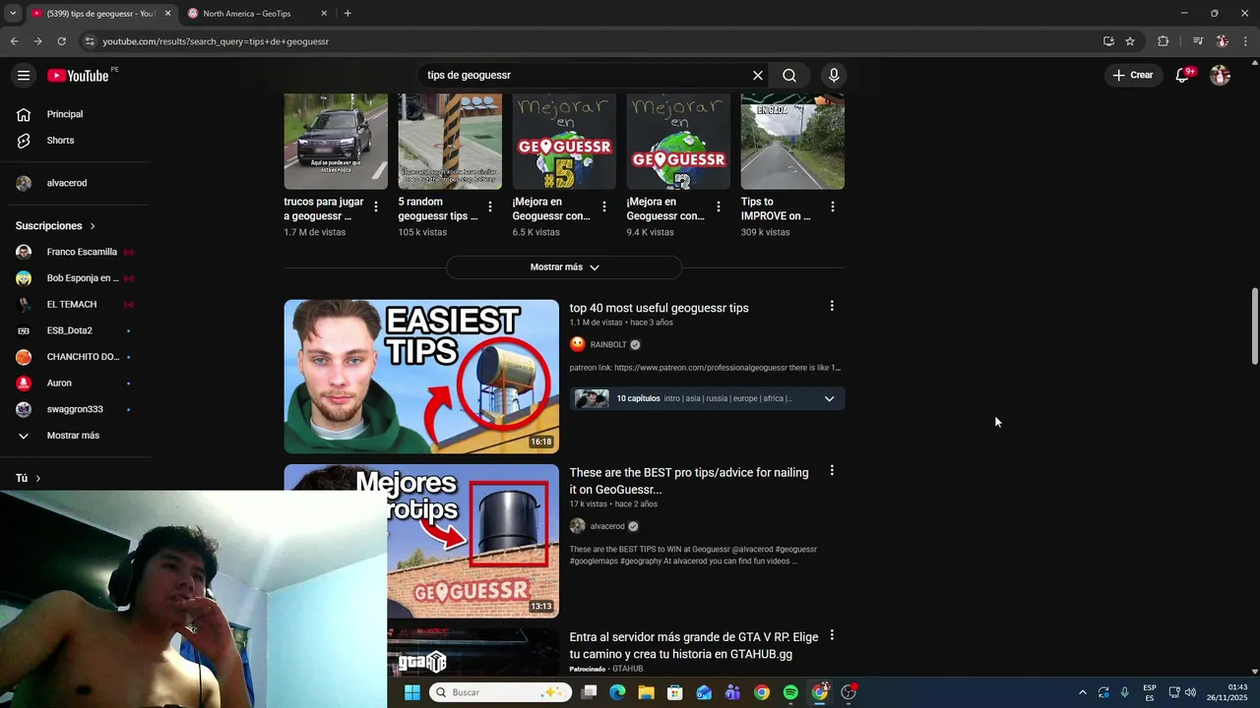Open the 'Tips to IMPROVE on' short thumbnail

coord(792,142)
